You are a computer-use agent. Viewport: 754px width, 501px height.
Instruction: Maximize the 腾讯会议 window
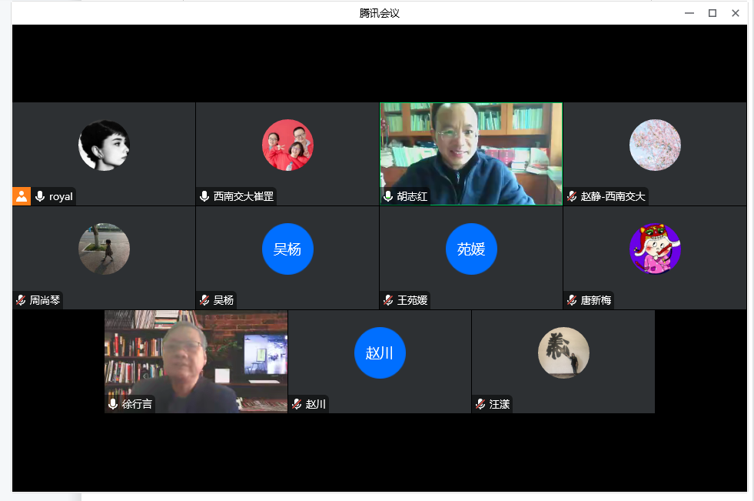712,13
